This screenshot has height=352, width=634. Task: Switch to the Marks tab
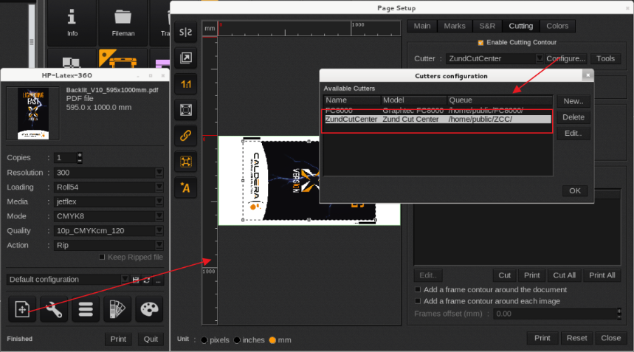455,26
